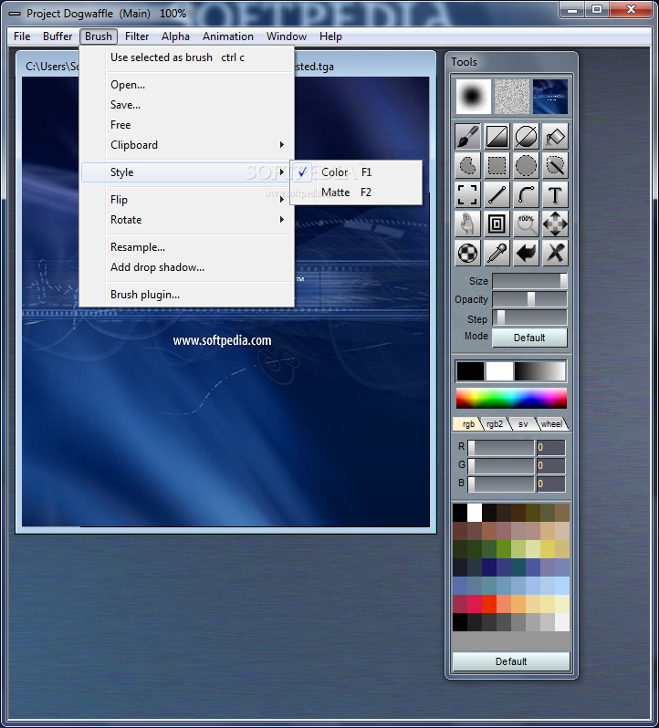Screen dimensions: 659x728
Task: Choose Add drop shadow... option
Action: pos(188,267)
